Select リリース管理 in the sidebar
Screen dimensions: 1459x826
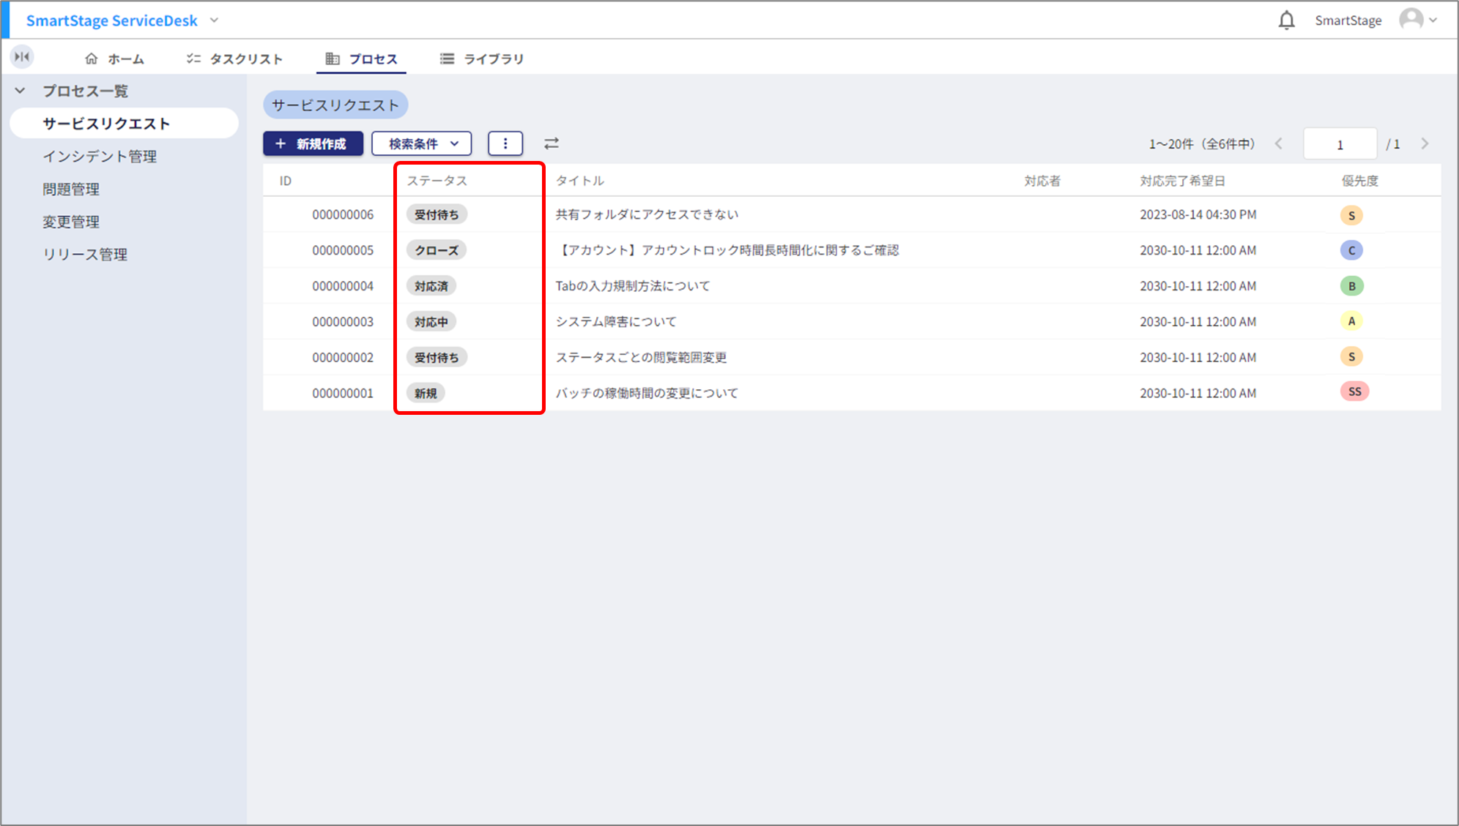[x=85, y=254]
